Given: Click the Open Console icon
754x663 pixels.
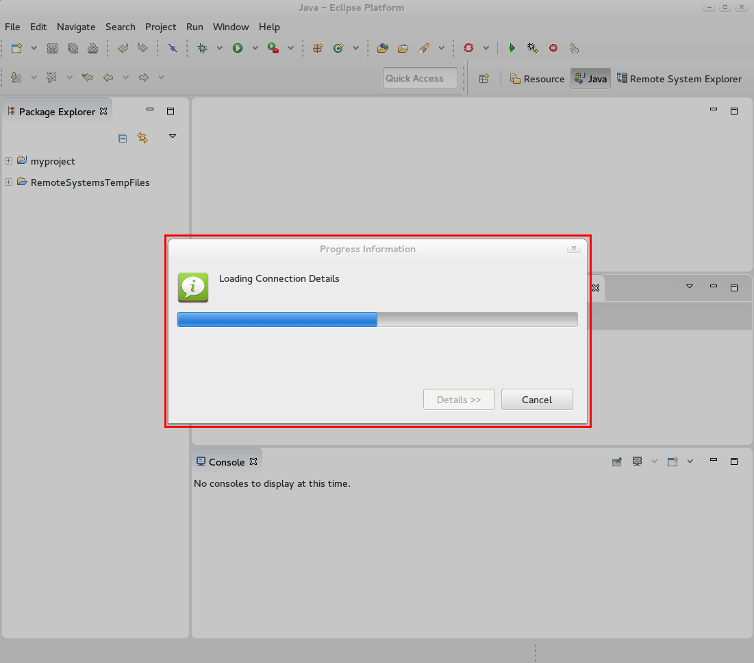Looking at the screenshot, I should tap(673, 461).
